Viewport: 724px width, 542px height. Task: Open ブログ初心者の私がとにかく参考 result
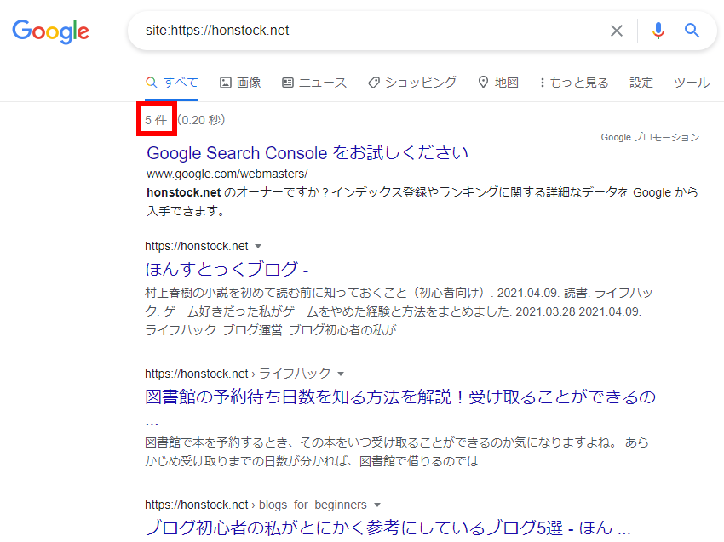(388, 528)
